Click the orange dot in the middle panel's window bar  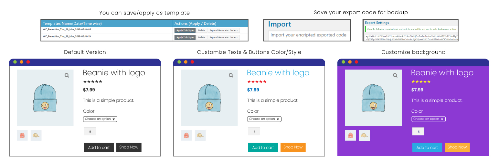pos(186,62)
